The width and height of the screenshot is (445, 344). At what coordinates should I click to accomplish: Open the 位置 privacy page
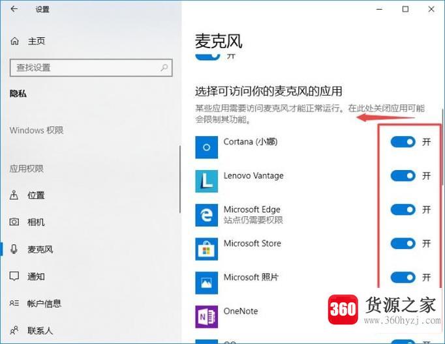[36, 195]
